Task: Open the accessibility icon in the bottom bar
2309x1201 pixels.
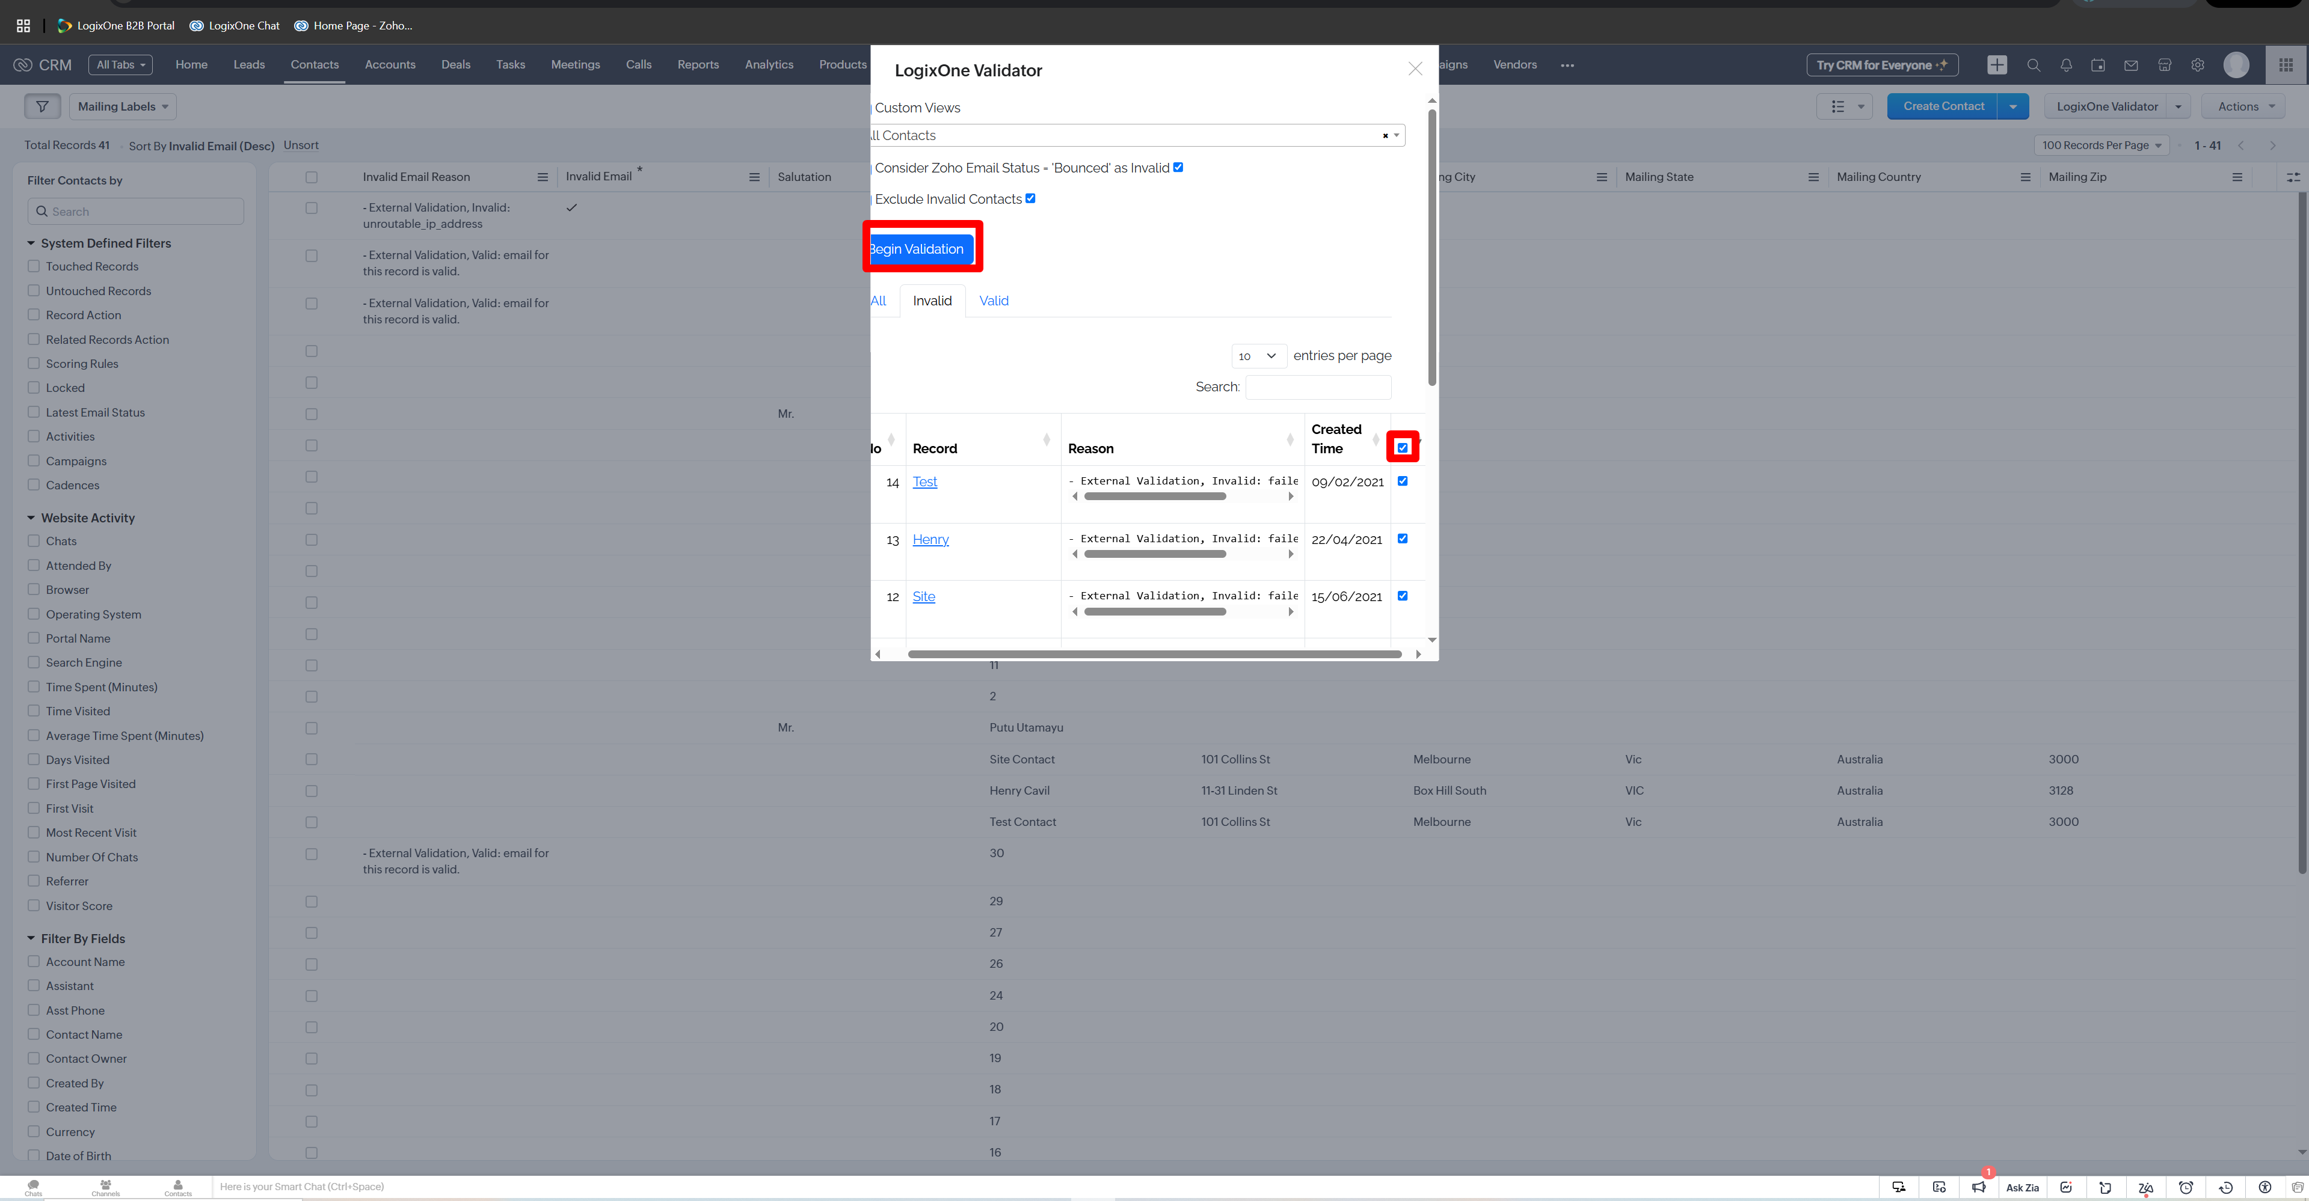Action: click(x=2264, y=1187)
